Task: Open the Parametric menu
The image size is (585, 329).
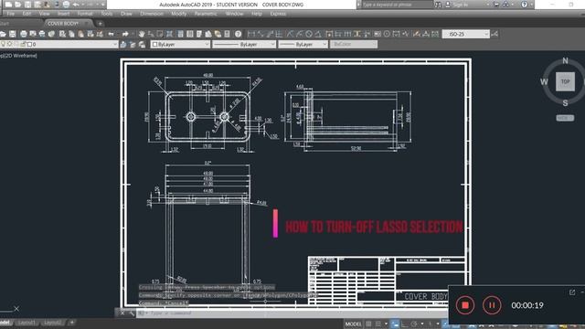Action: click(206, 14)
